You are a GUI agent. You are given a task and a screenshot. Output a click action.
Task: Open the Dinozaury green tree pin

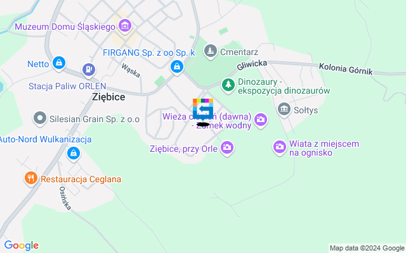[x=228, y=86]
